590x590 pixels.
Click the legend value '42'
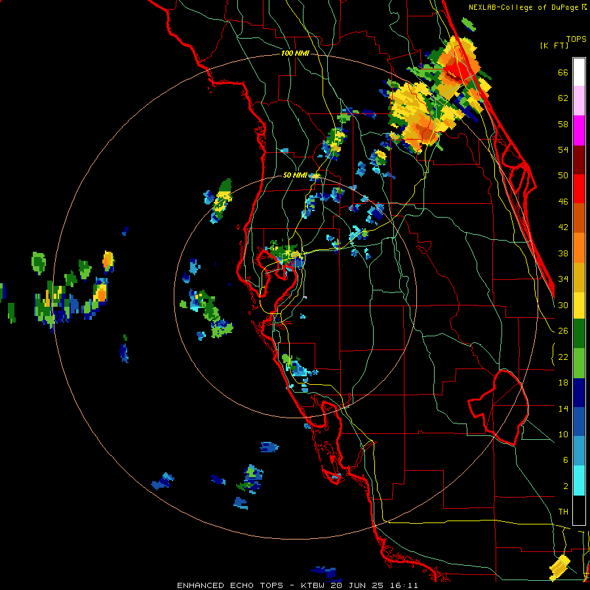coord(563,227)
